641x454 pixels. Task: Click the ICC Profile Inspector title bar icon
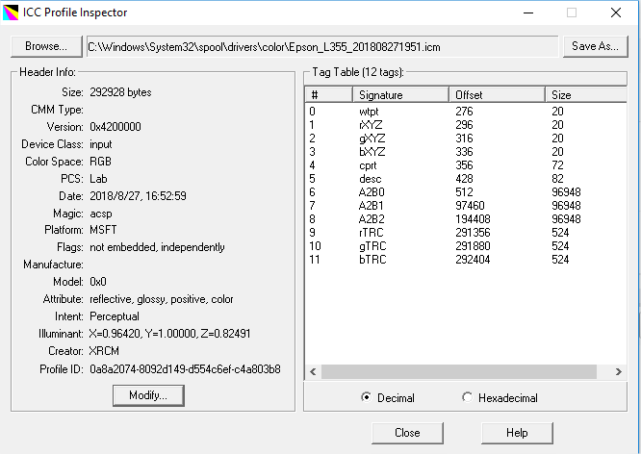pos(13,13)
